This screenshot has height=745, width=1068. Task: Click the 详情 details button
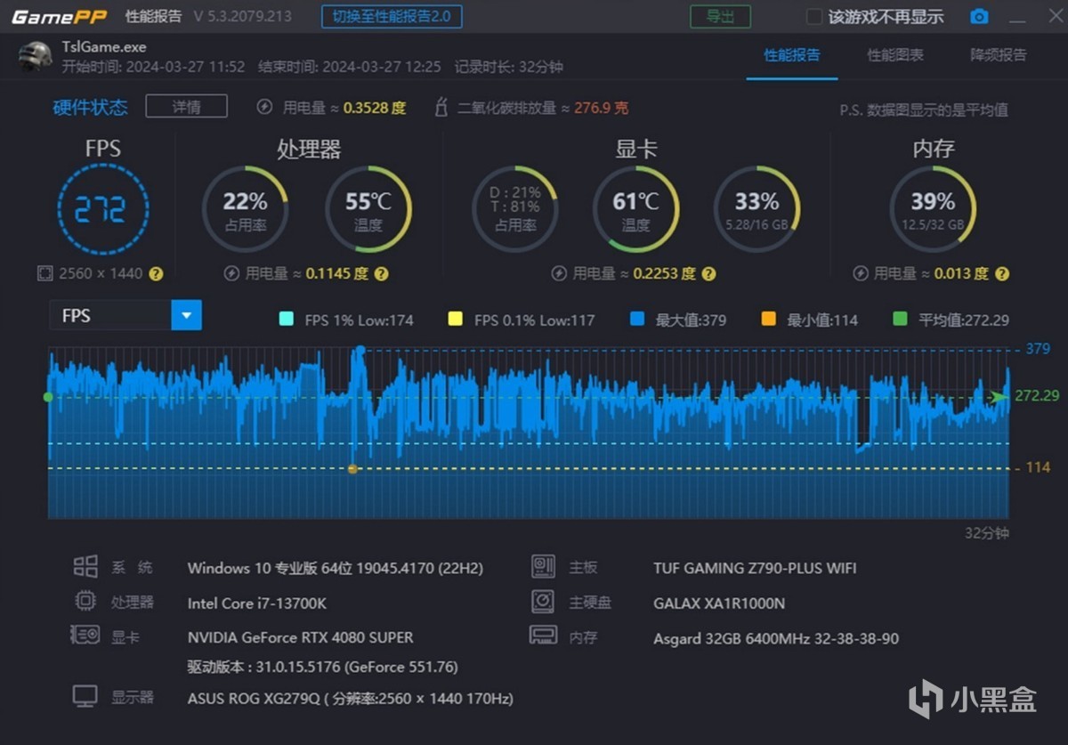[x=186, y=107]
